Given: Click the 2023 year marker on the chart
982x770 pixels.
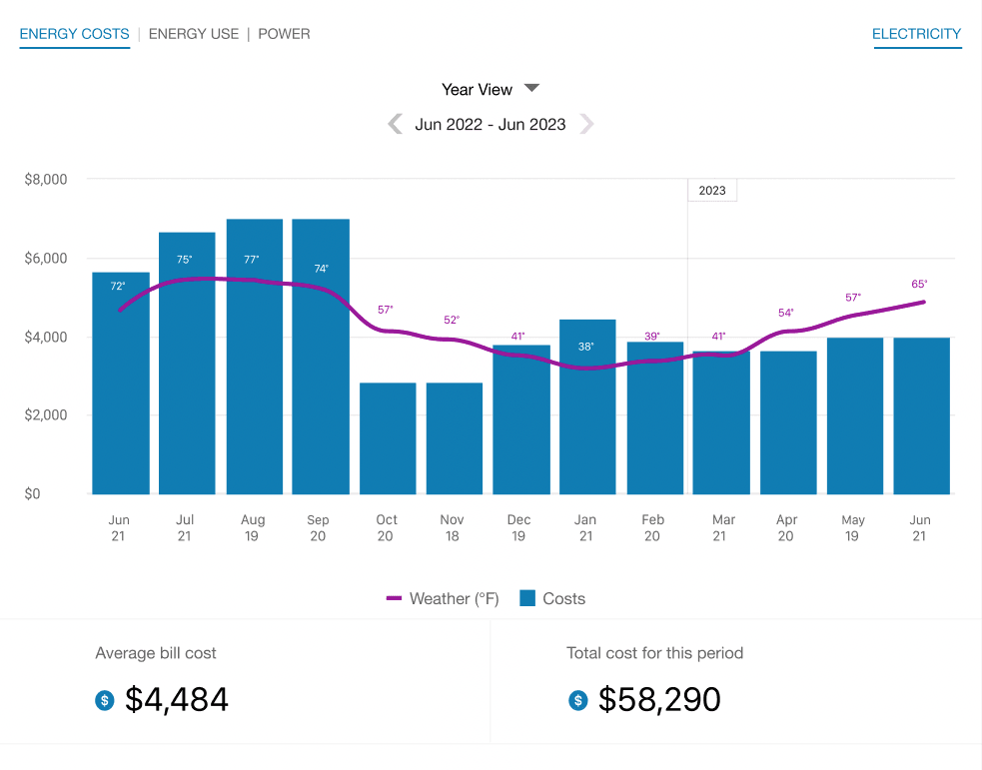Looking at the screenshot, I should tap(711, 190).
